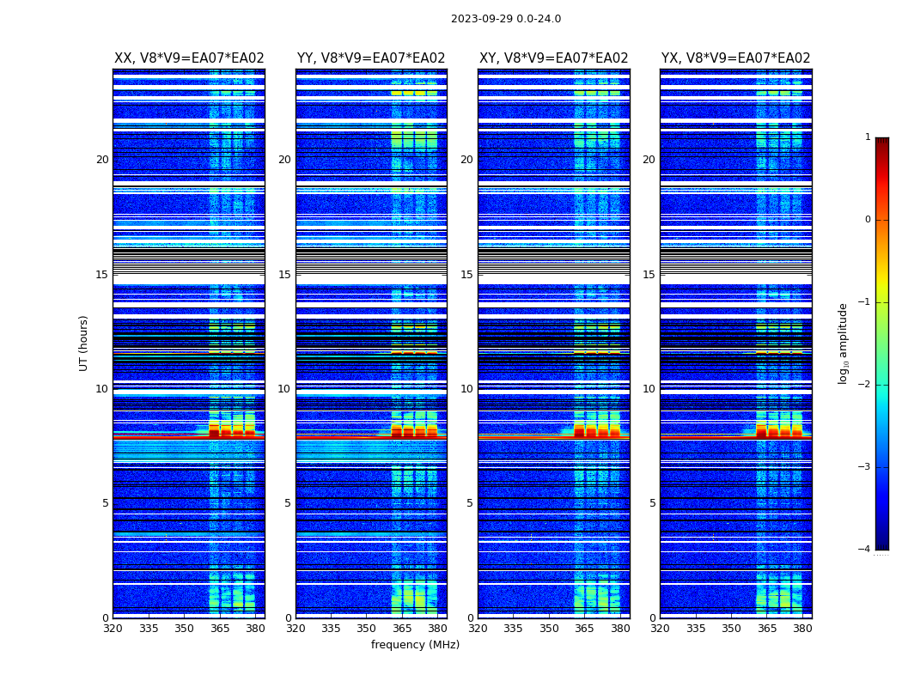Click the YX, V8*V9=EA07*EA02 panel title

tap(735, 58)
